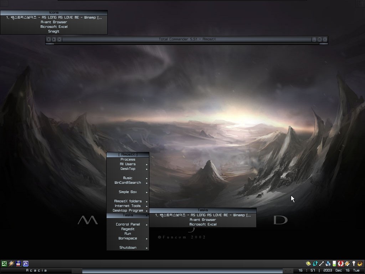365x274 pixels.
Task: Click the cyan arrows tray icon
Action: coord(315,264)
